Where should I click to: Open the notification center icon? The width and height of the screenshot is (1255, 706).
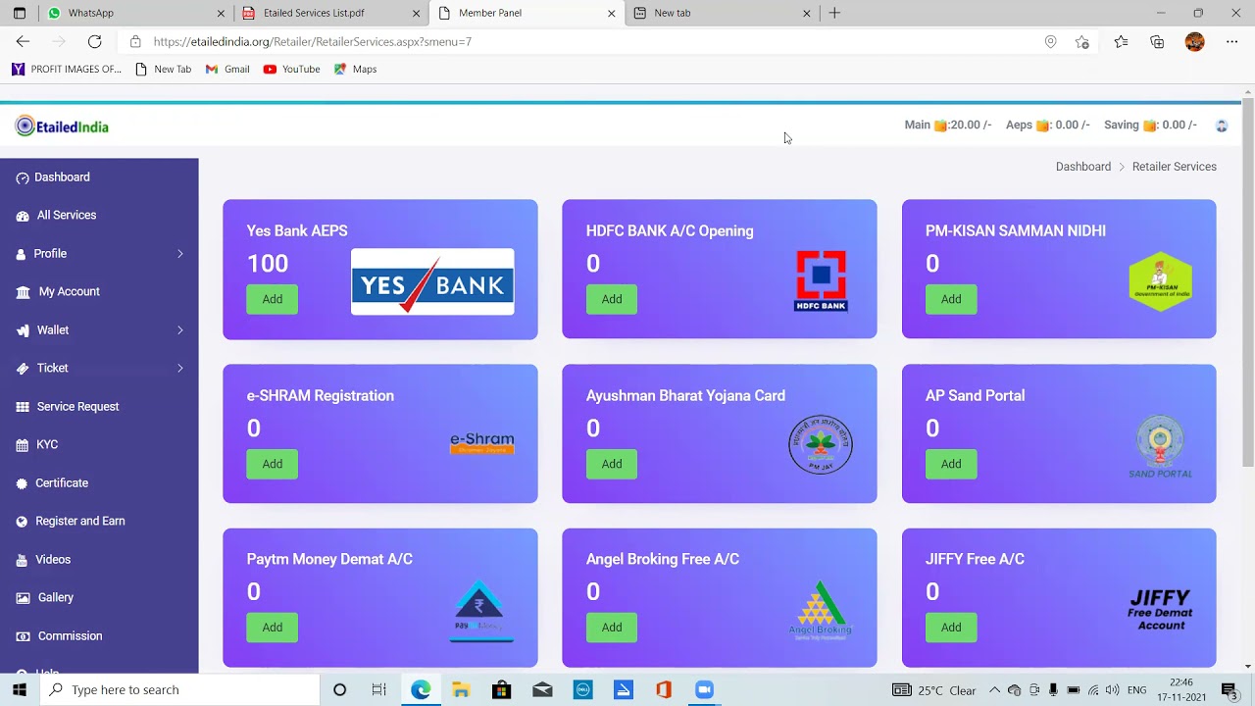(x=1229, y=689)
